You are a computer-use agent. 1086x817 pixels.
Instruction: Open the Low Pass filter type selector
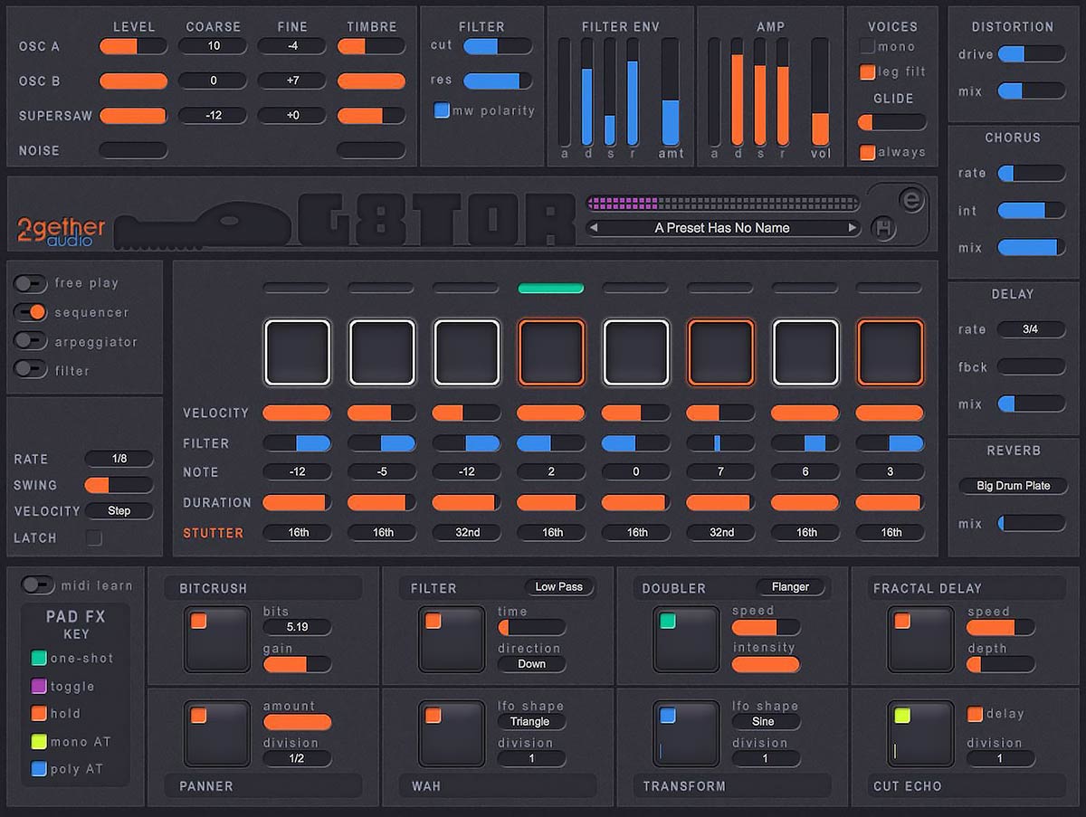coord(559,586)
